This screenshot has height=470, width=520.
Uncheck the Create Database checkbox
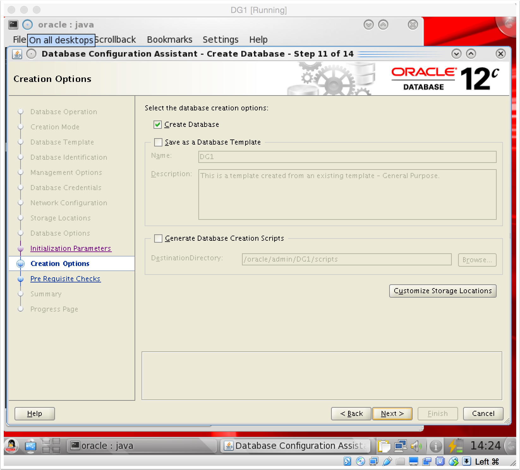click(158, 125)
